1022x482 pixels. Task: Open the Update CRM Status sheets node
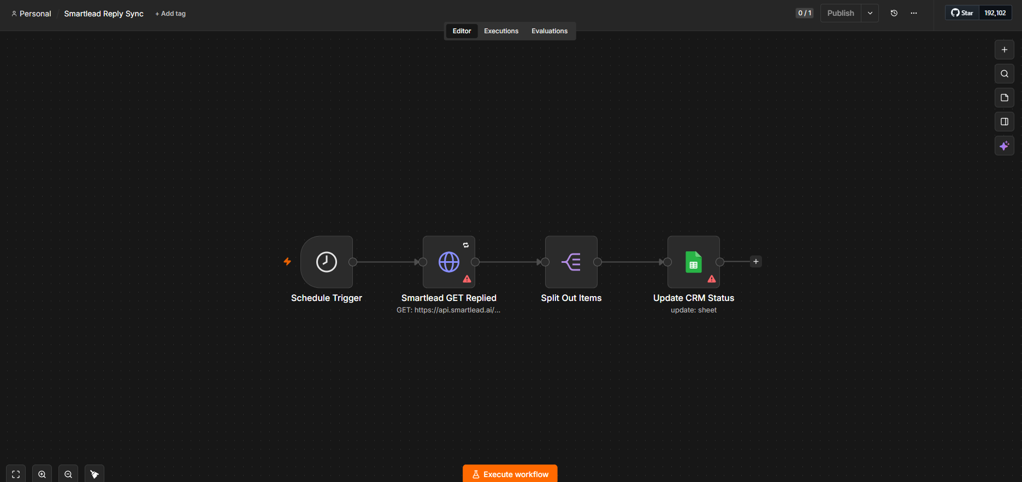[x=694, y=262]
